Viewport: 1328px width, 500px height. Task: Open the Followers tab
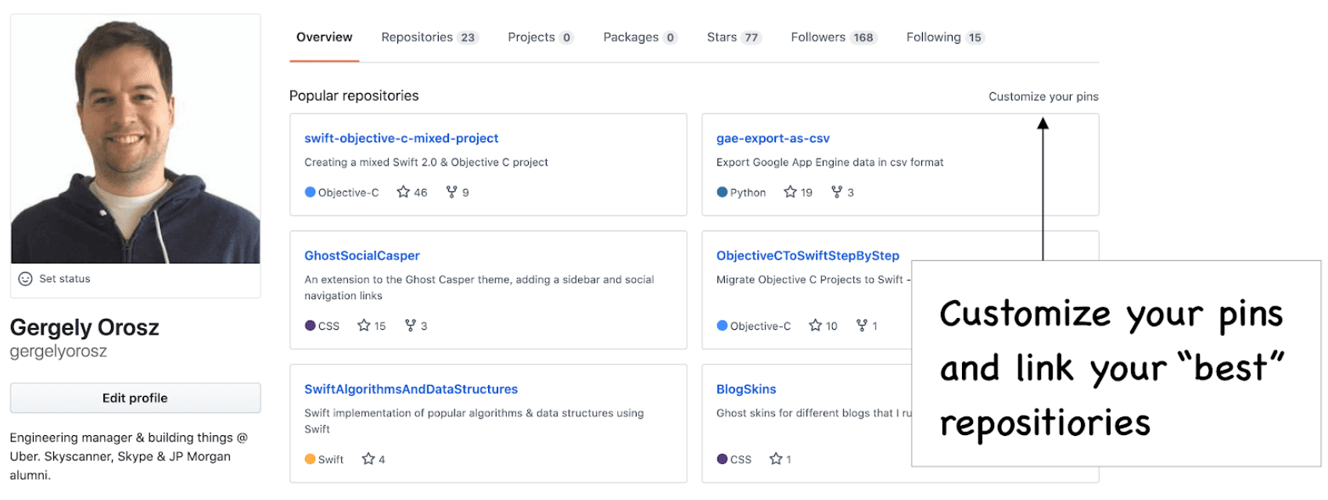coord(834,37)
